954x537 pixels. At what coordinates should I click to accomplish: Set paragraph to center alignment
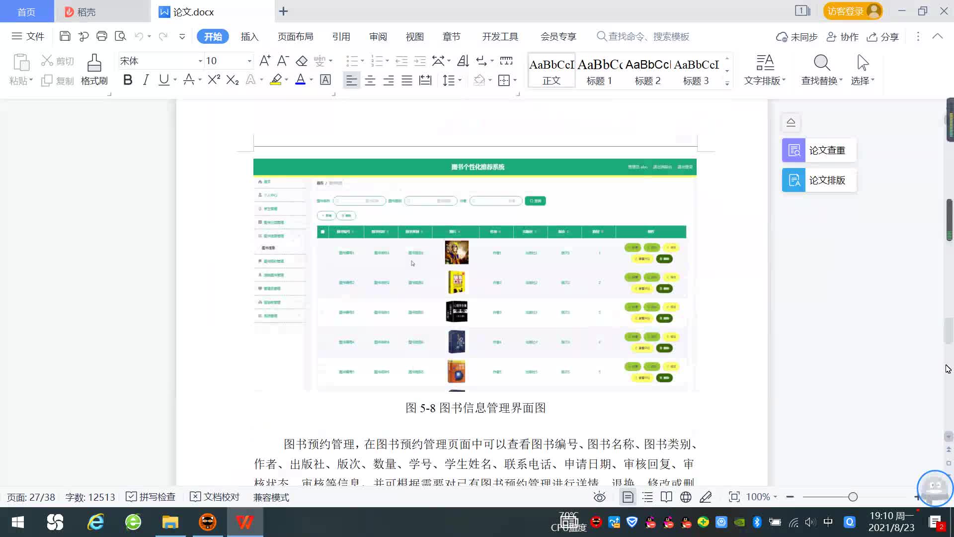(370, 80)
